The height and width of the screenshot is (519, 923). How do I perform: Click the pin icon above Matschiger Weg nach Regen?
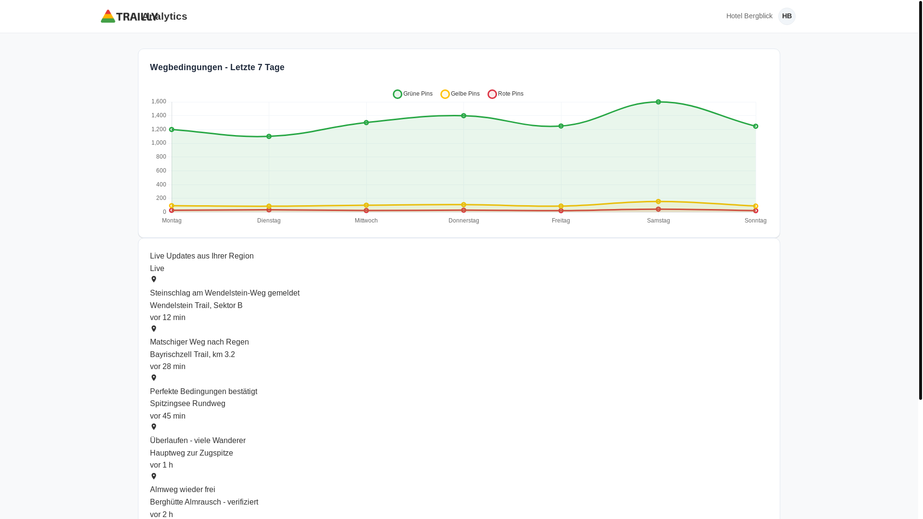154,329
